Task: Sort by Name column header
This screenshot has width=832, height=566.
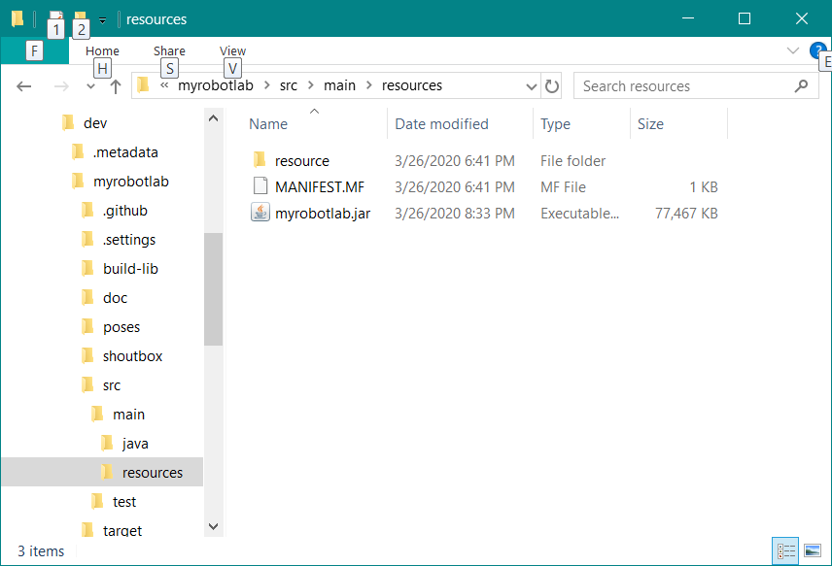Action: click(268, 124)
